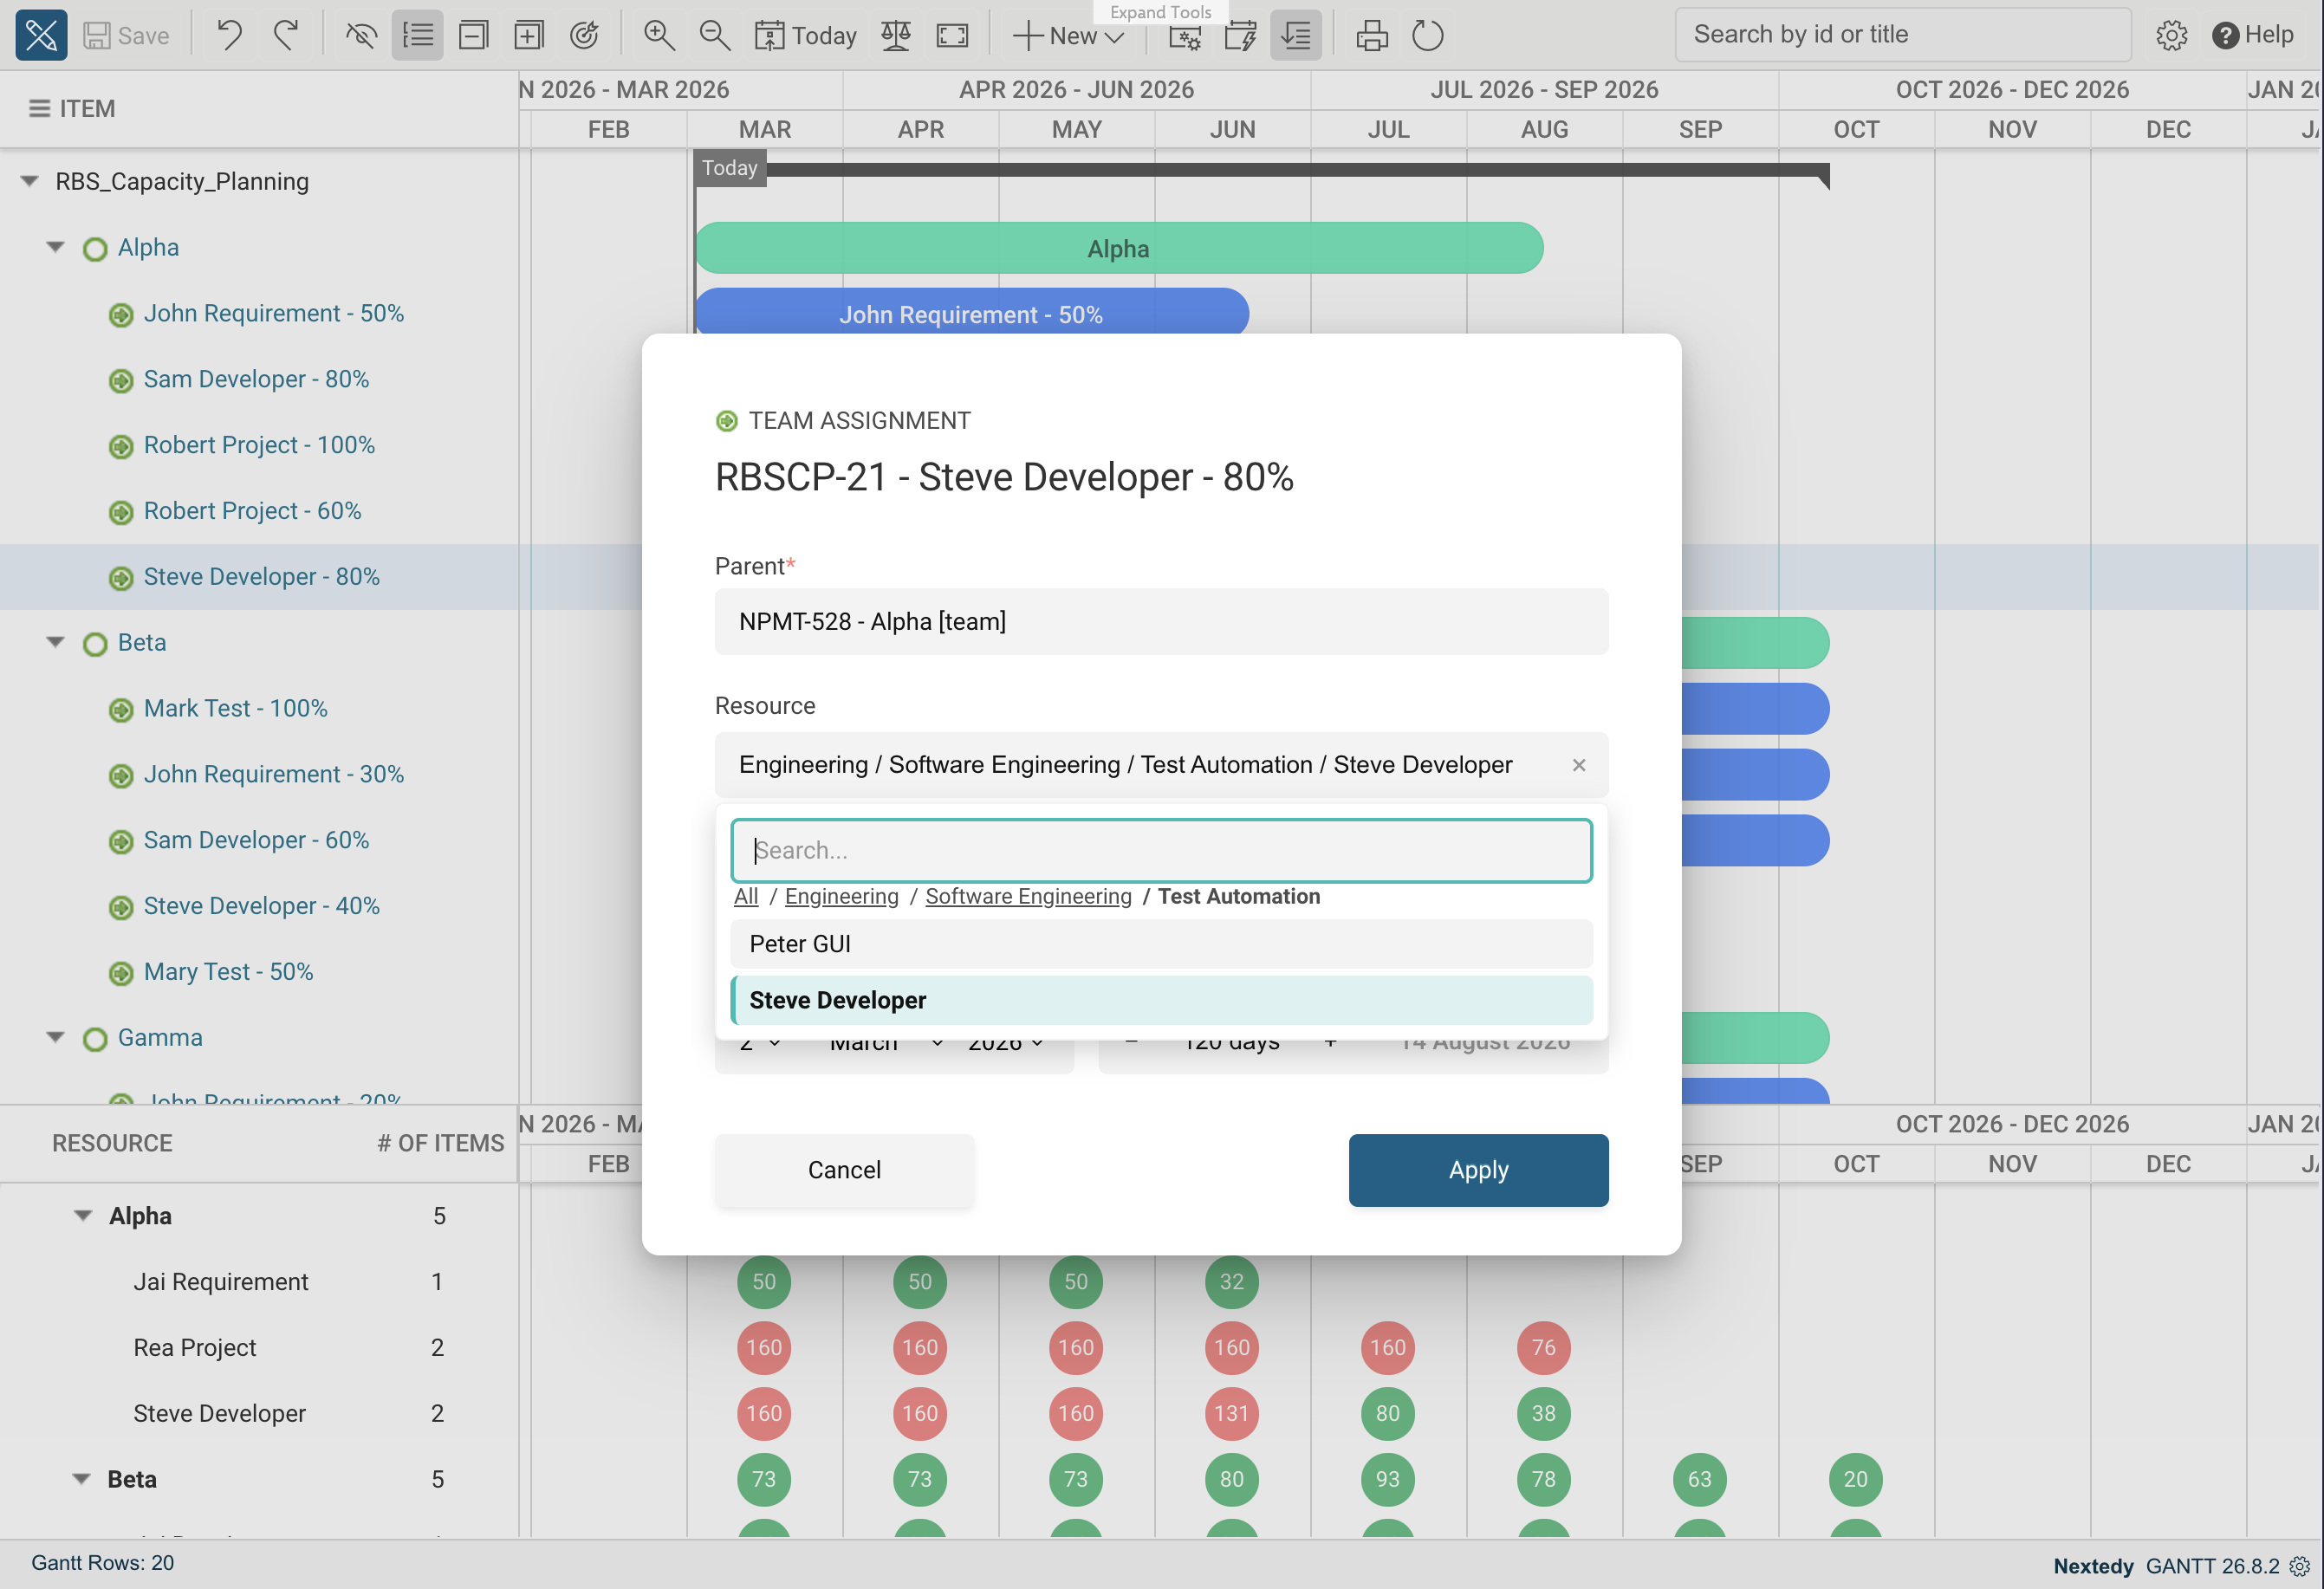Collapse the Beta group in resource panel
Viewport: 2324px width, 1589px height.
point(82,1479)
